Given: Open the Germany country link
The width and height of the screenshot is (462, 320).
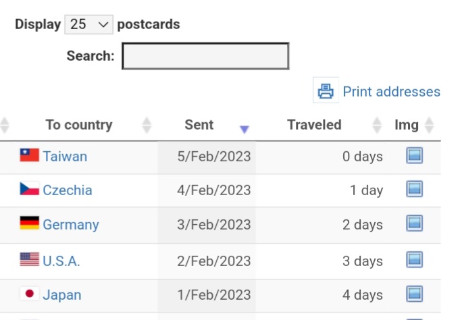Looking at the screenshot, I should [71, 225].
